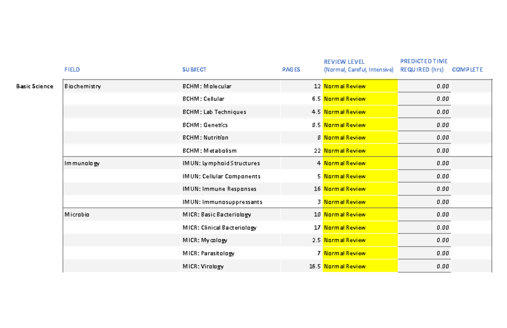Edit predicted time for BCHM: Genetics
The width and height of the screenshot is (507, 328).
424,124
